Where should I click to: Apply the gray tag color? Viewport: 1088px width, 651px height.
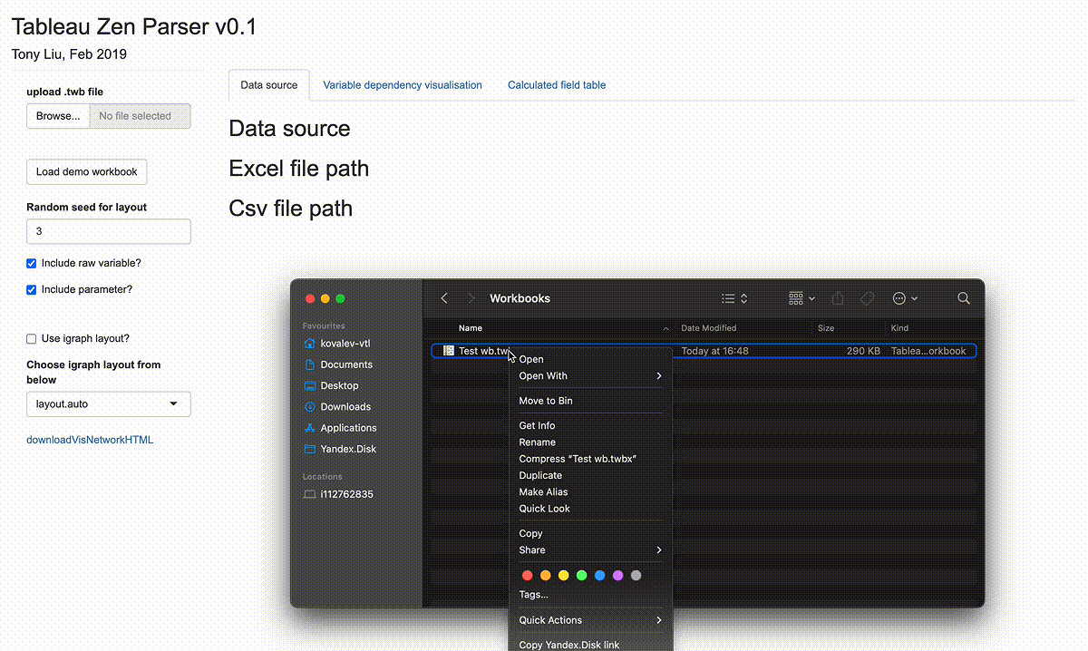pos(636,576)
